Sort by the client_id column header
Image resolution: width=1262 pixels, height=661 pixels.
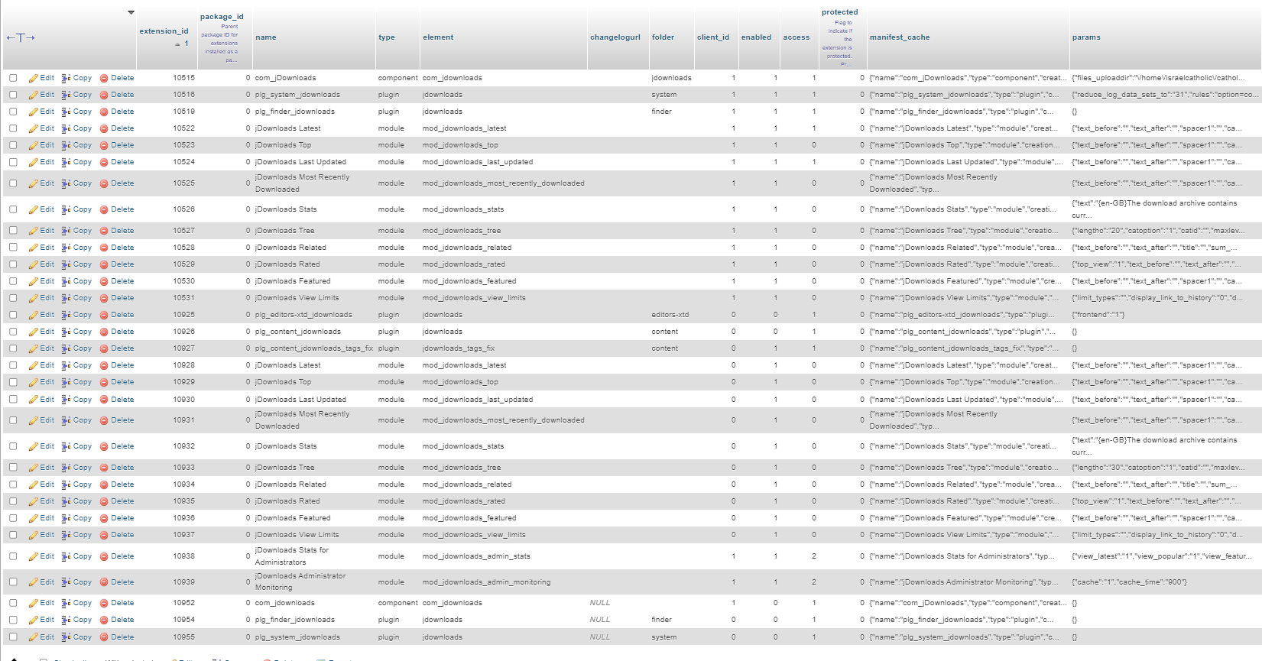point(713,37)
